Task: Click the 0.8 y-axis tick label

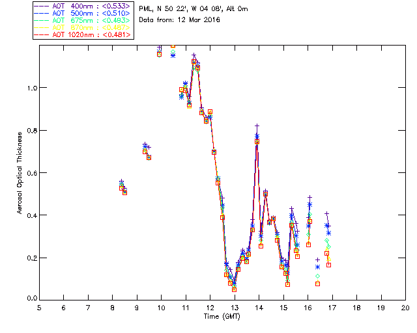Action: (x=32, y=130)
